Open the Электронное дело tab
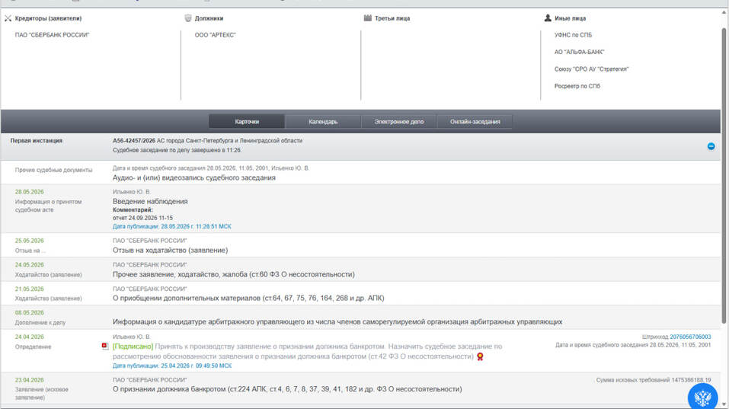 399,122
